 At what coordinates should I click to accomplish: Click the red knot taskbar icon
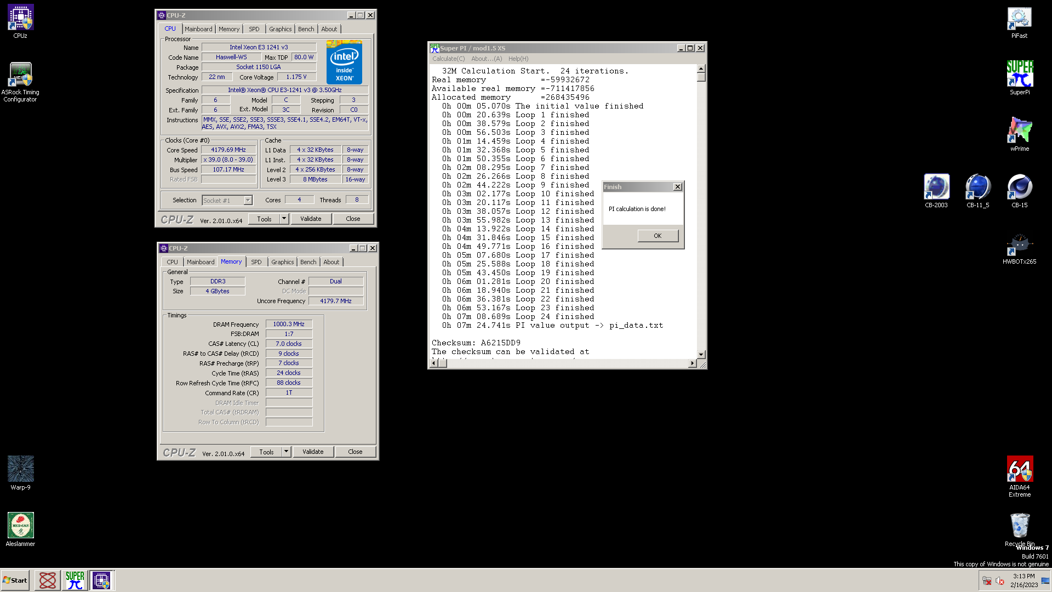coord(48,580)
